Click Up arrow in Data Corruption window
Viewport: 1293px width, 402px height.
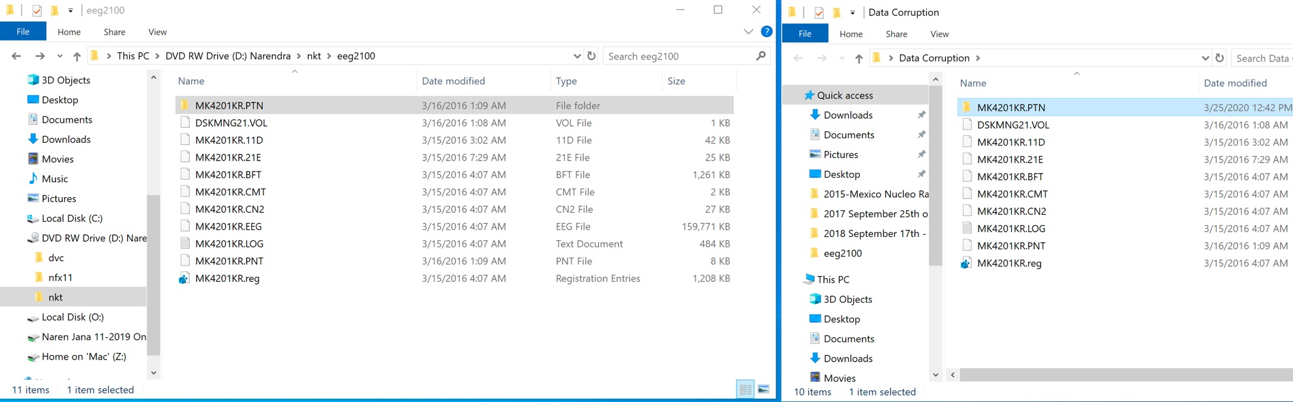pyautogui.click(x=859, y=58)
